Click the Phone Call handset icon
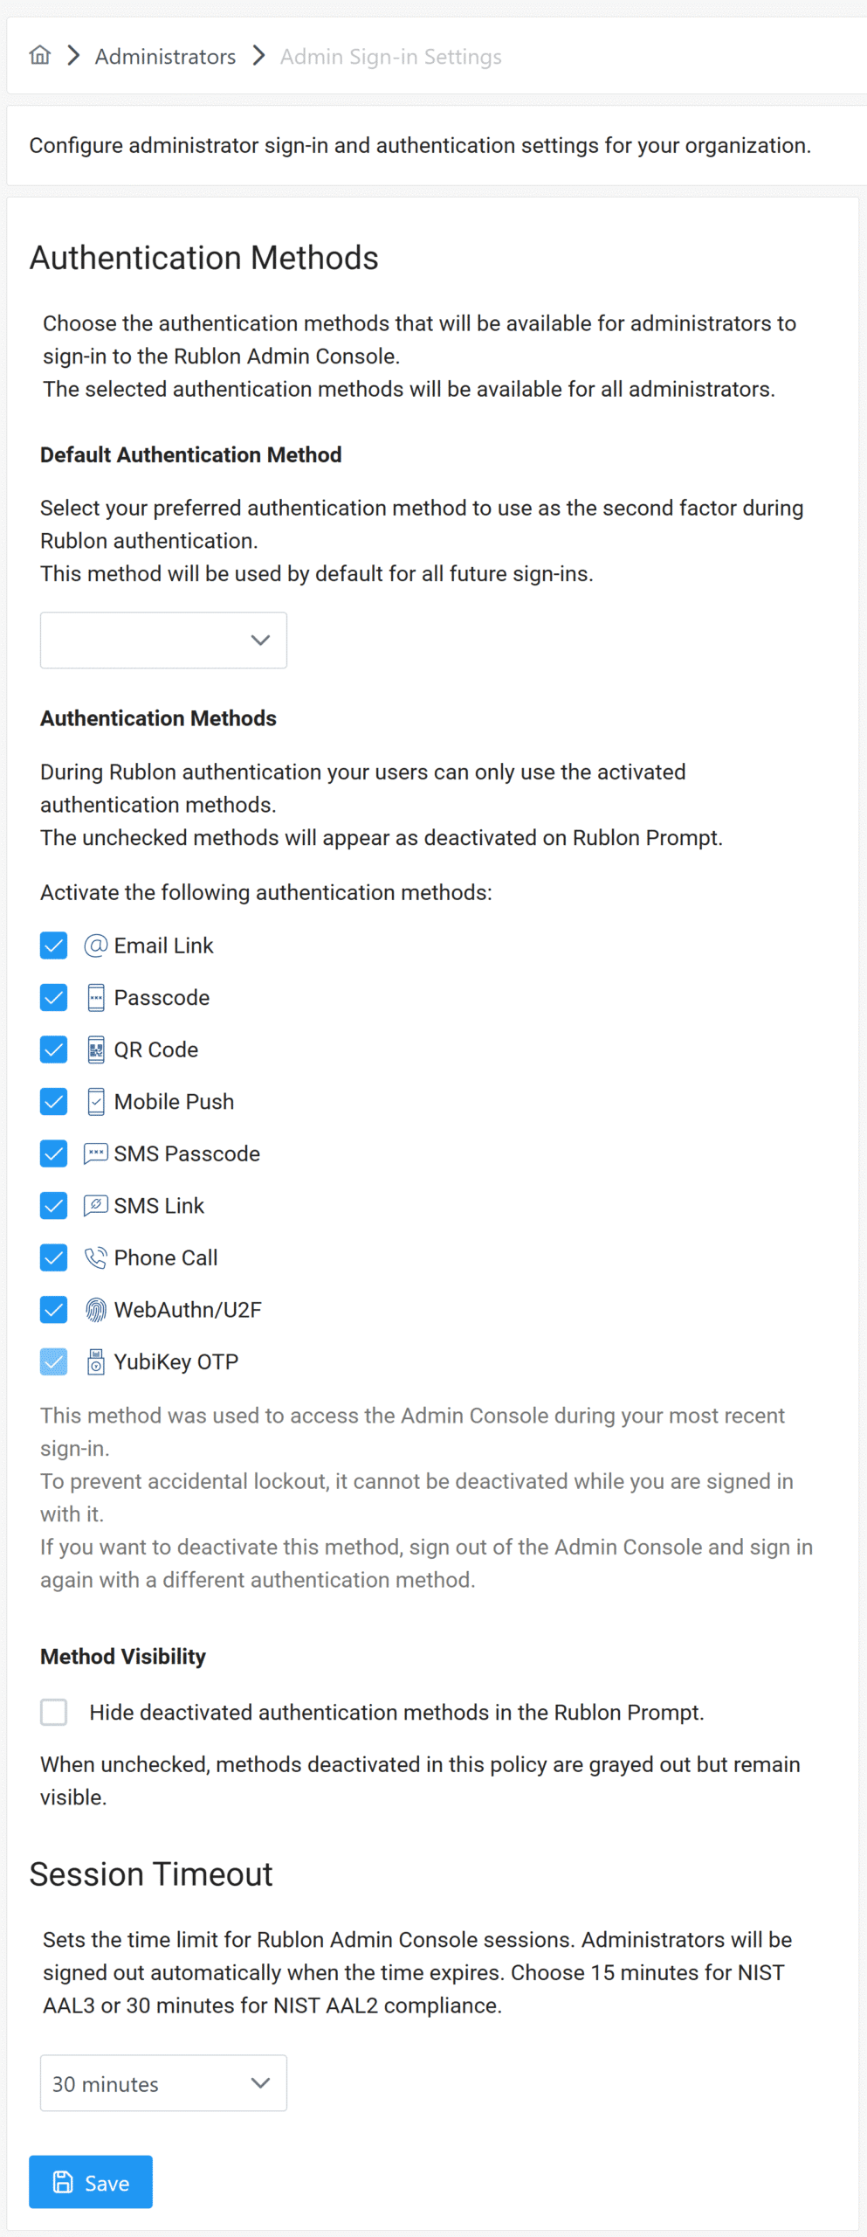Viewport: 867px width, 2237px height. (96, 1258)
